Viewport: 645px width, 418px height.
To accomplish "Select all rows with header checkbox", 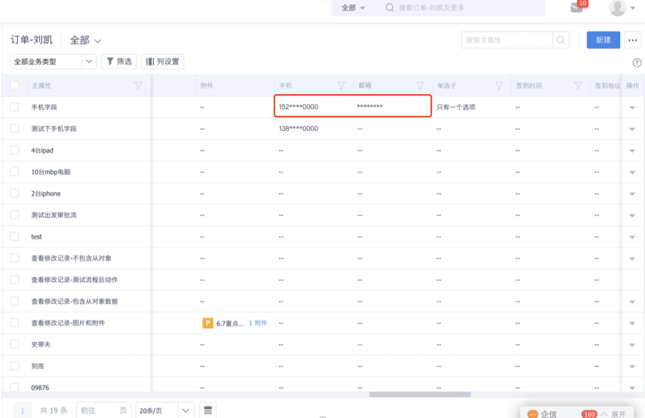I will pyautogui.click(x=15, y=85).
